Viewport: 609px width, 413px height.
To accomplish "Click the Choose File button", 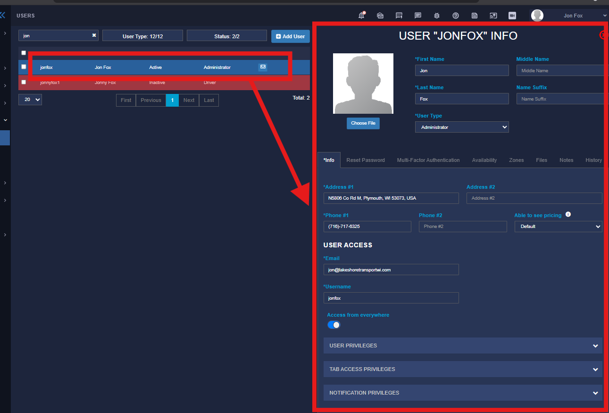I will tap(363, 123).
